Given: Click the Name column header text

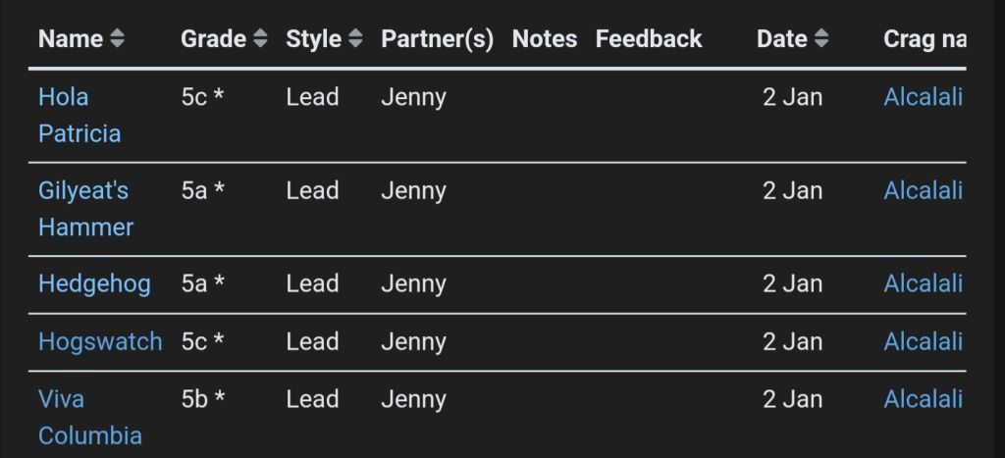Looking at the screenshot, I should pos(71,39).
